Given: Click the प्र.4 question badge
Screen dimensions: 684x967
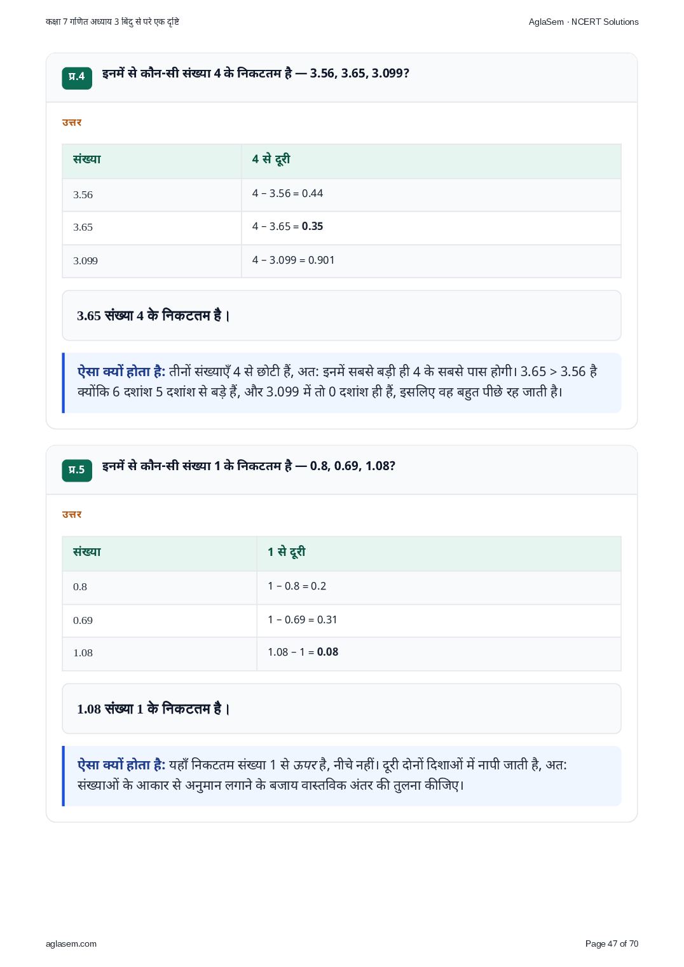Looking at the screenshot, I should [x=77, y=78].
